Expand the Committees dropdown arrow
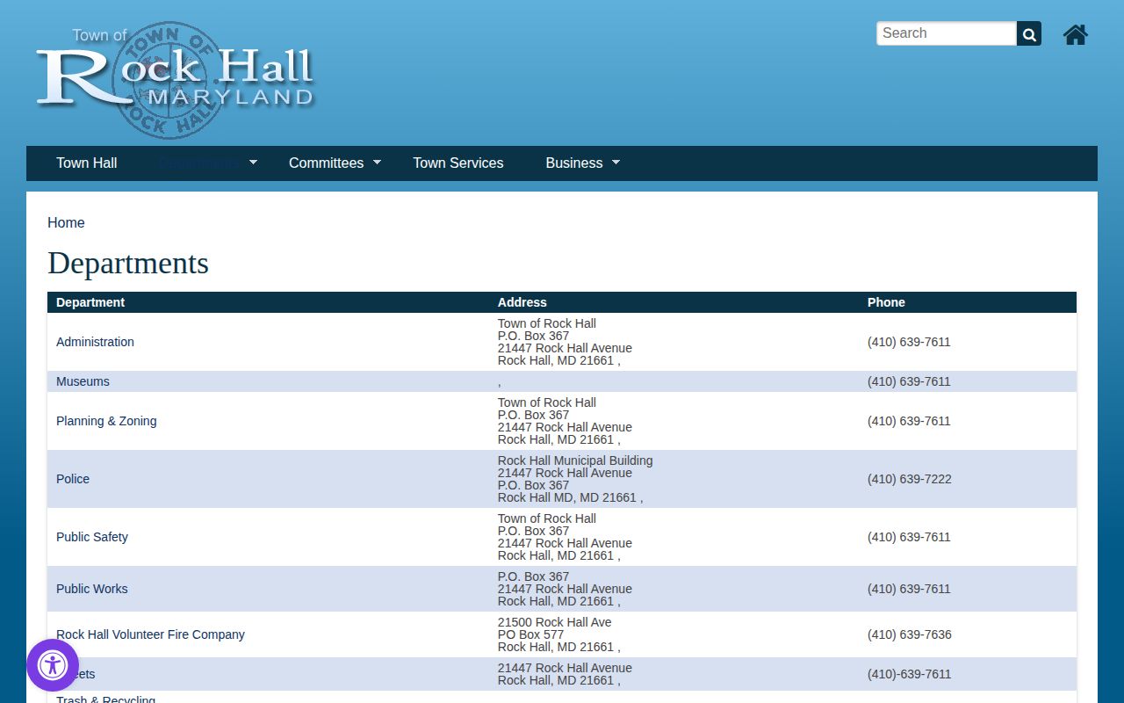 [378, 163]
